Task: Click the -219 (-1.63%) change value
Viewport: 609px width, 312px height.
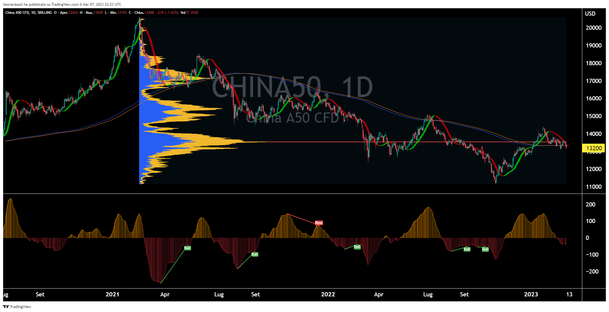Action: coord(167,13)
